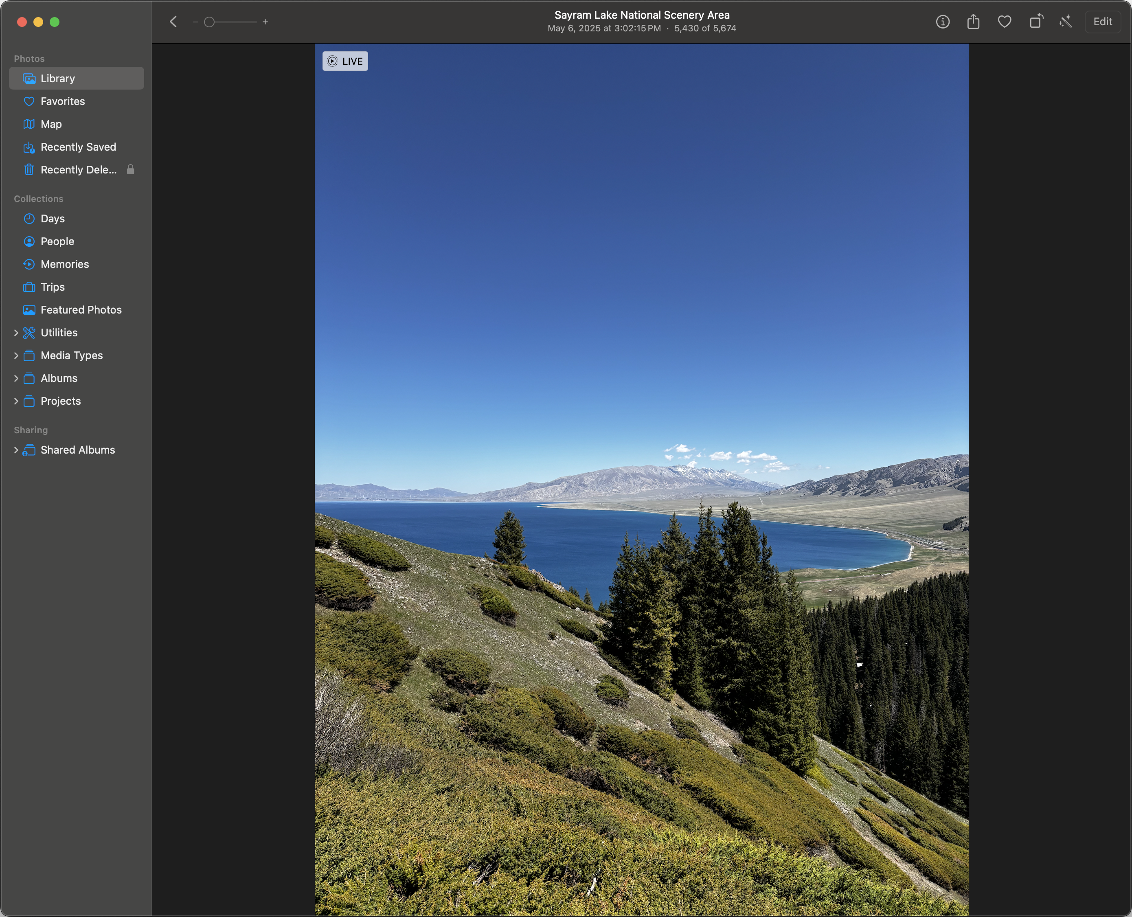Screen dimensions: 1132x917
Task: Click the Recently Deleted lock icon
Action: click(130, 169)
